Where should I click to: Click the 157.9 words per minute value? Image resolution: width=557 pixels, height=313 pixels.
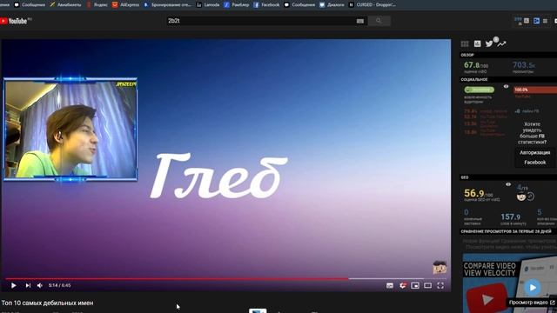511,216
